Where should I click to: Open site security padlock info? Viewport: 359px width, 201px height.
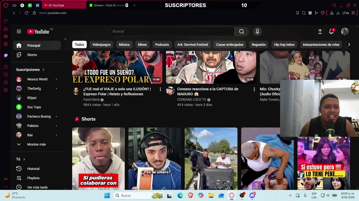click(x=34, y=13)
